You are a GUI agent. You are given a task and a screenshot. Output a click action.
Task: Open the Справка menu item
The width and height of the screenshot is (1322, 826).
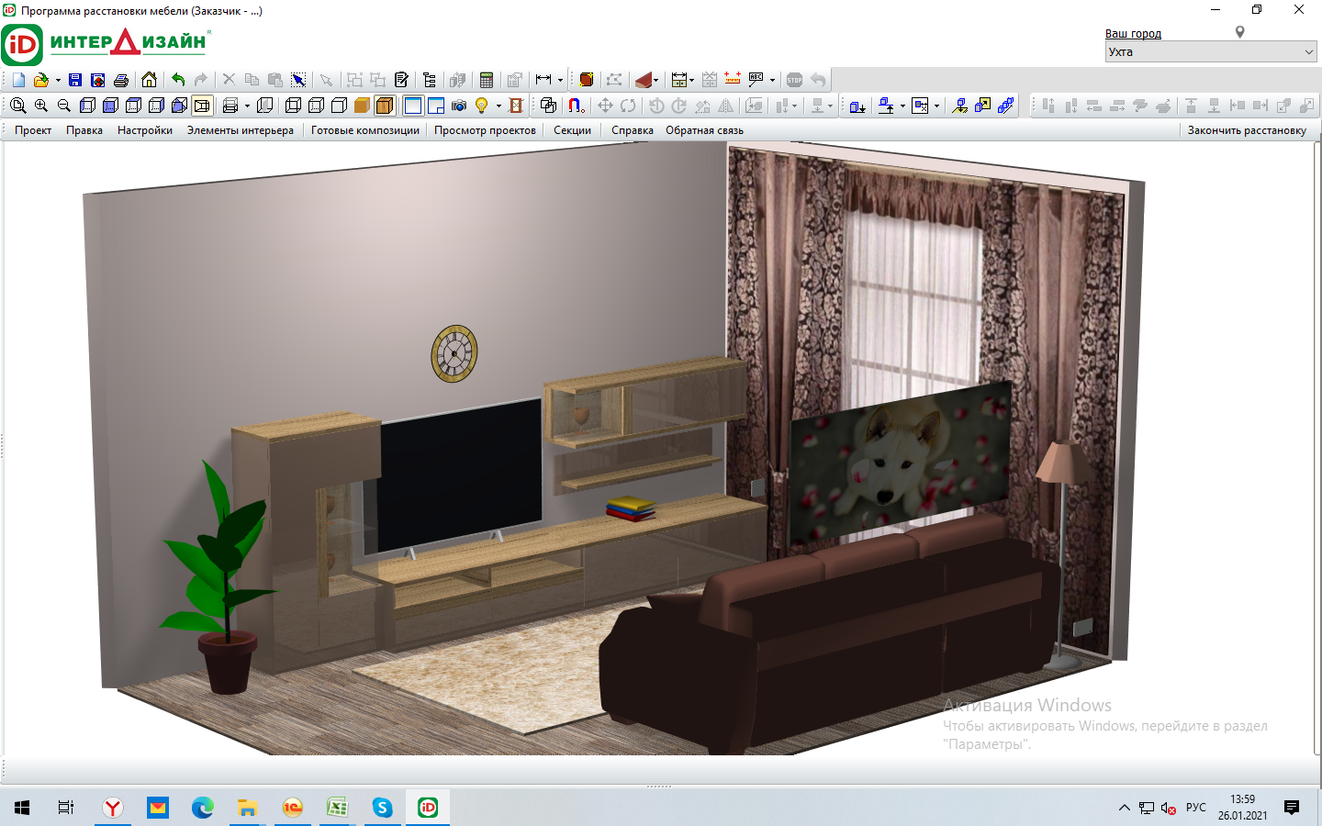[633, 130]
